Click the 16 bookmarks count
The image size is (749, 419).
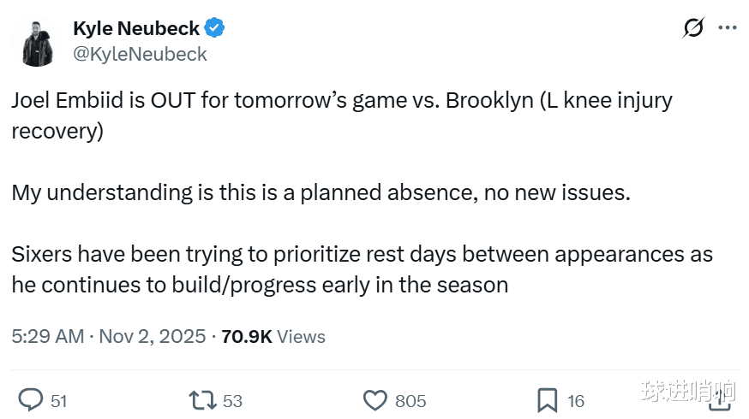[x=576, y=400]
